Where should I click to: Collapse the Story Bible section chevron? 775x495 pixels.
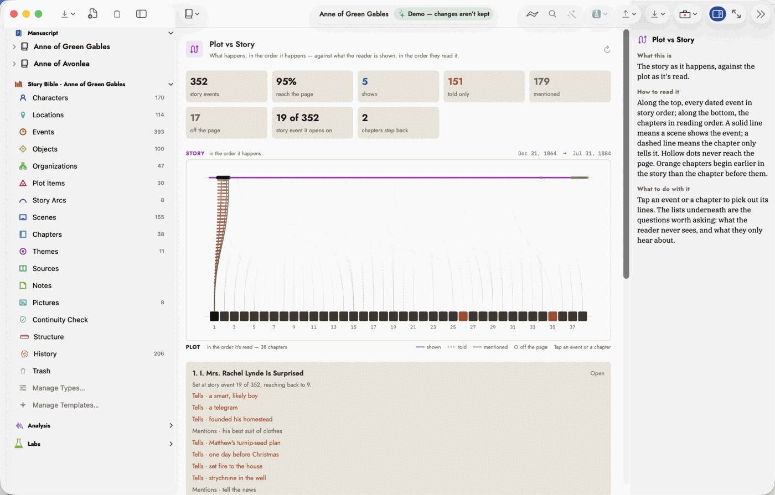170,84
